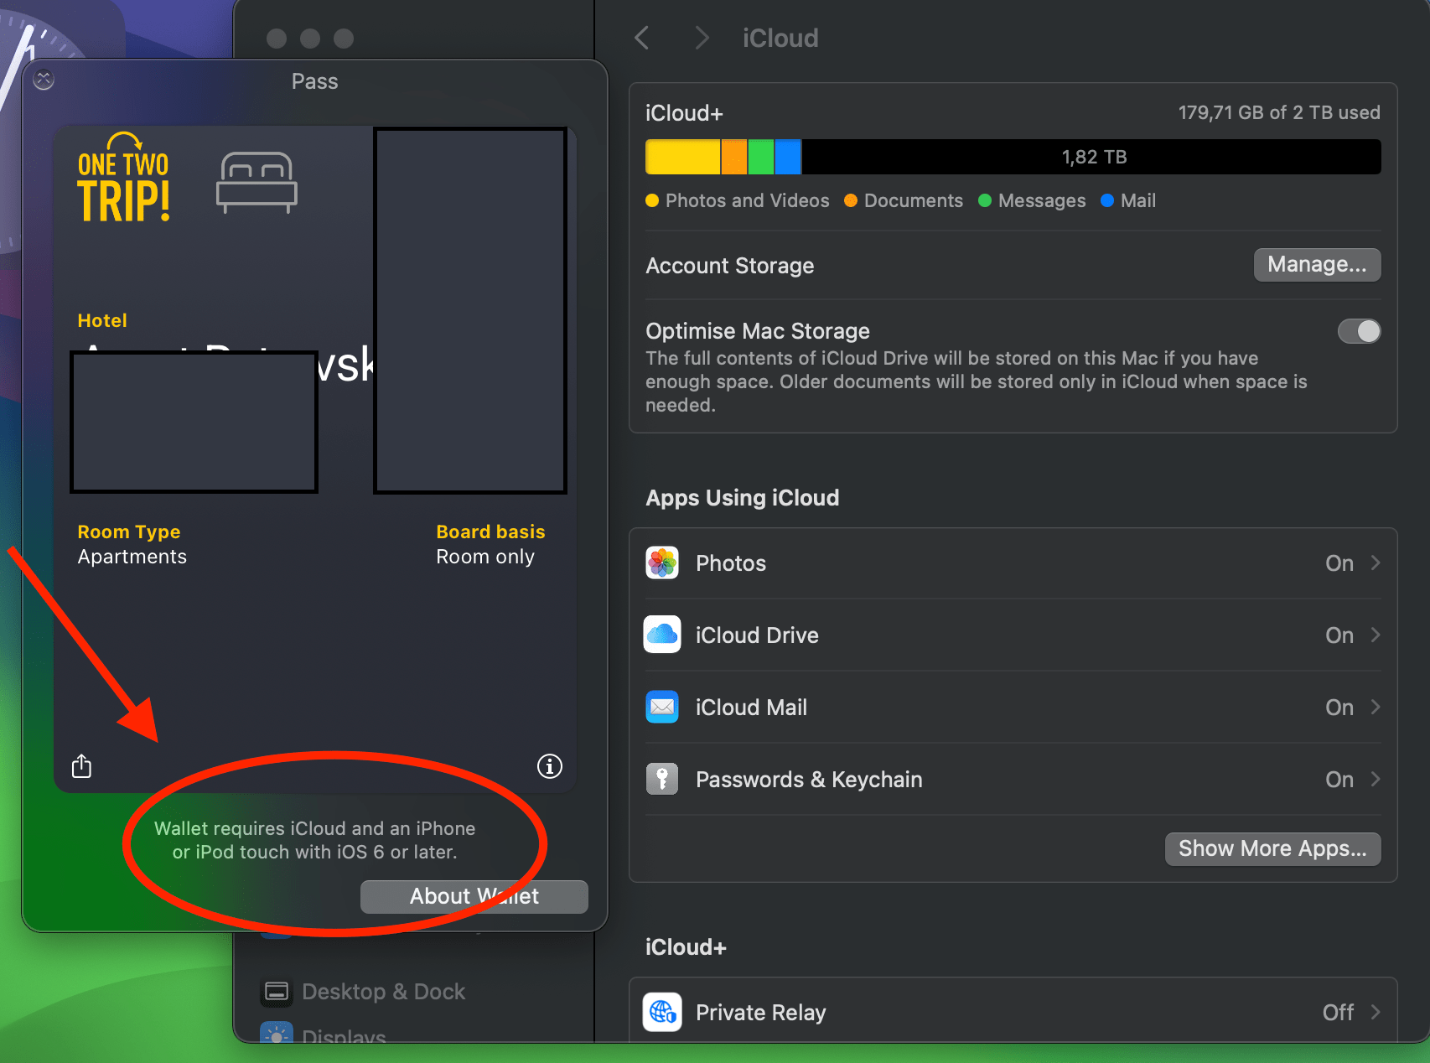Click the share icon on the hotel pass
This screenshot has height=1063, width=1430.
80,765
